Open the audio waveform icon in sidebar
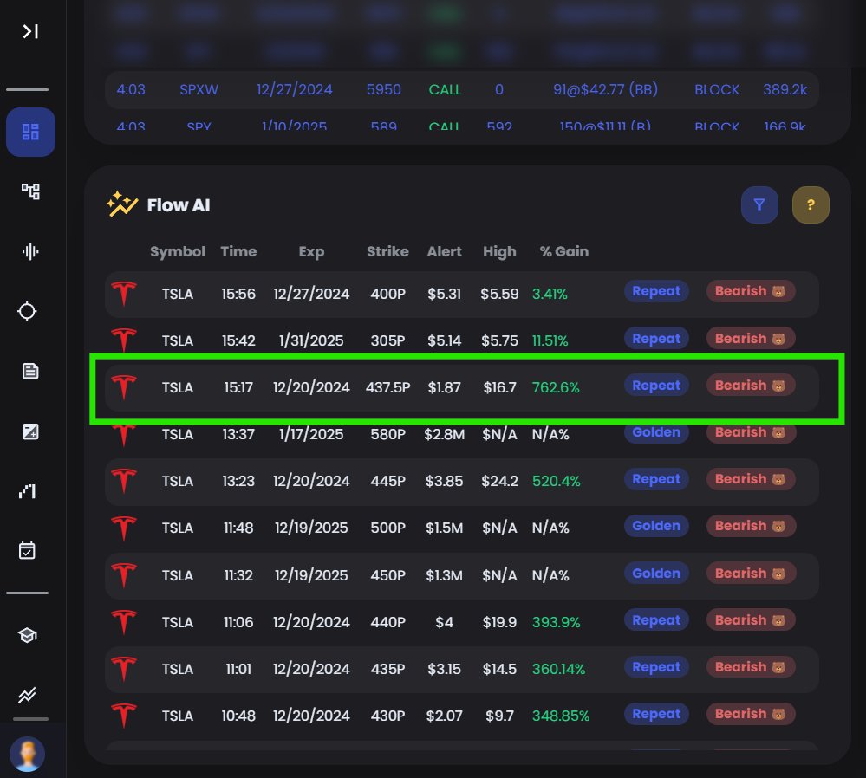 30,251
